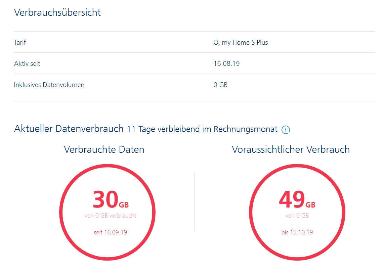Click the 30 GB usage circle
This screenshot has height=273, width=384.
pyautogui.click(x=107, y=212)
